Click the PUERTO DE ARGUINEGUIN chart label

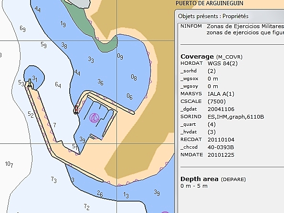click(210, 3)
